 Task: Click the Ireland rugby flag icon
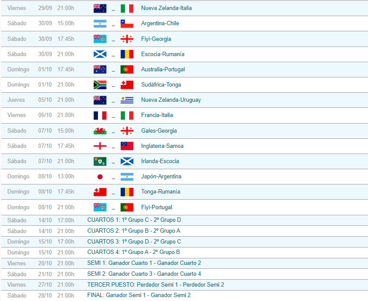tap(100, 161)
